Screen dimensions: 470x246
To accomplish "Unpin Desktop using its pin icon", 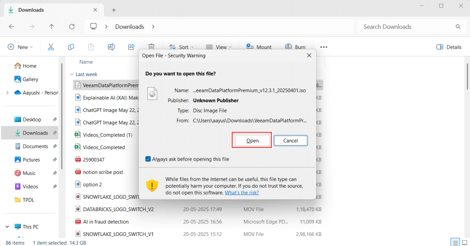I will click(x=55, y=119).
